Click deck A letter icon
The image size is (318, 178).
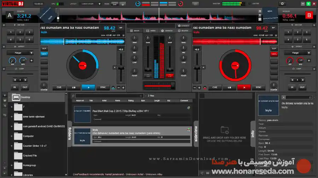pyautogui.click(x=9, y=15)
